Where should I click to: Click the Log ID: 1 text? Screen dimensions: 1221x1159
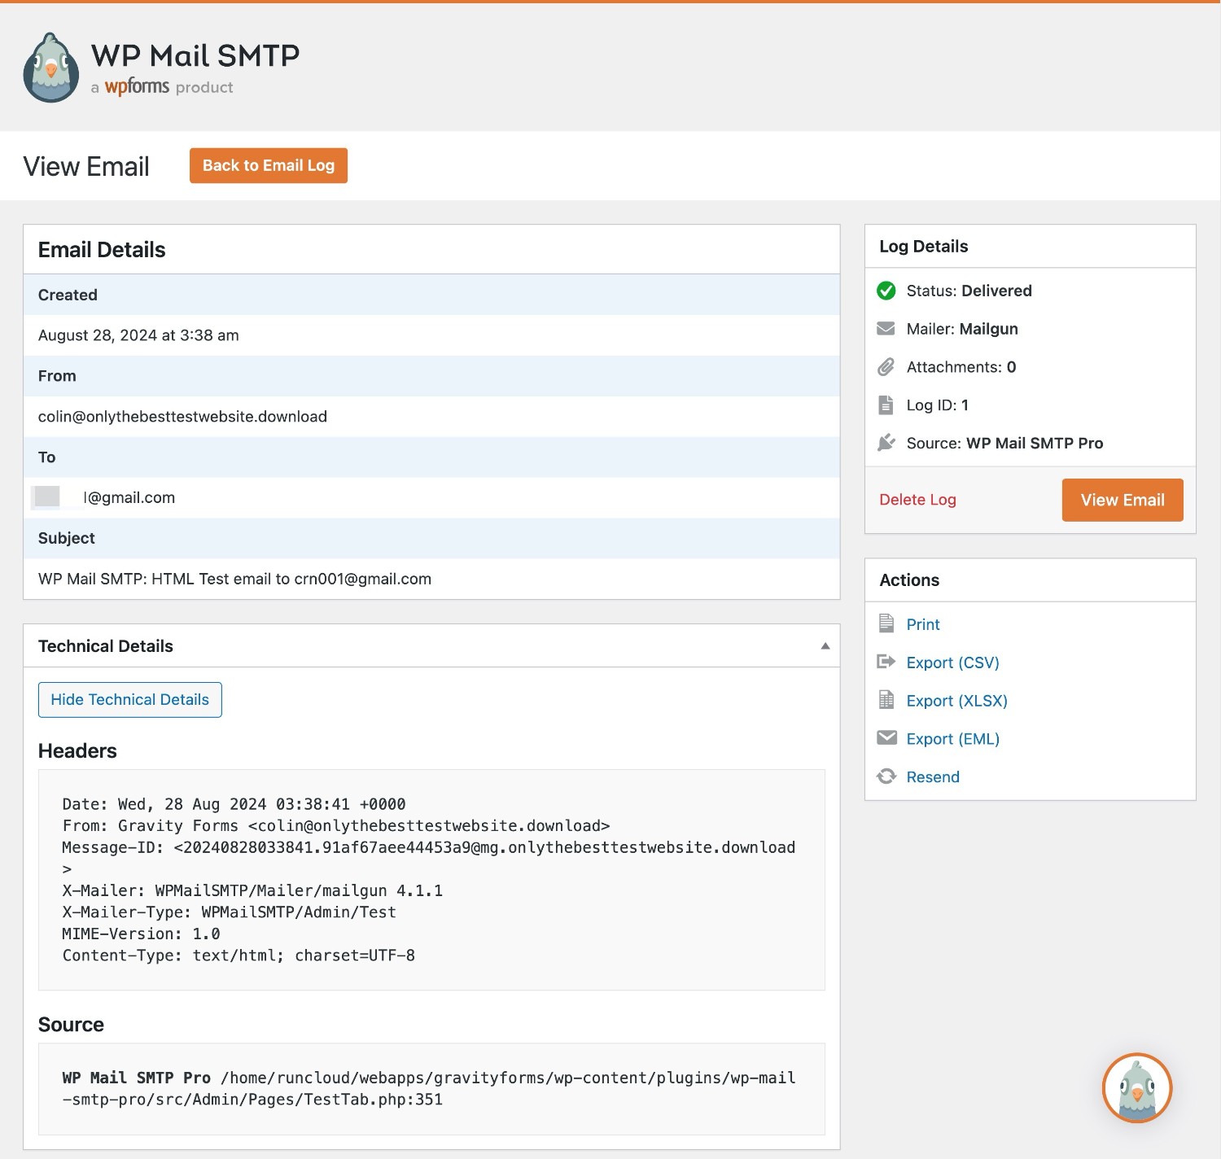(938, 405)
